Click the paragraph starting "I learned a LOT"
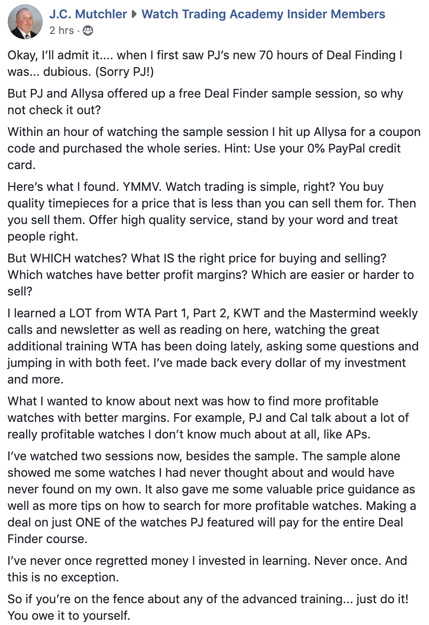Viewport: 429px width, 625px height. (213, 346)
